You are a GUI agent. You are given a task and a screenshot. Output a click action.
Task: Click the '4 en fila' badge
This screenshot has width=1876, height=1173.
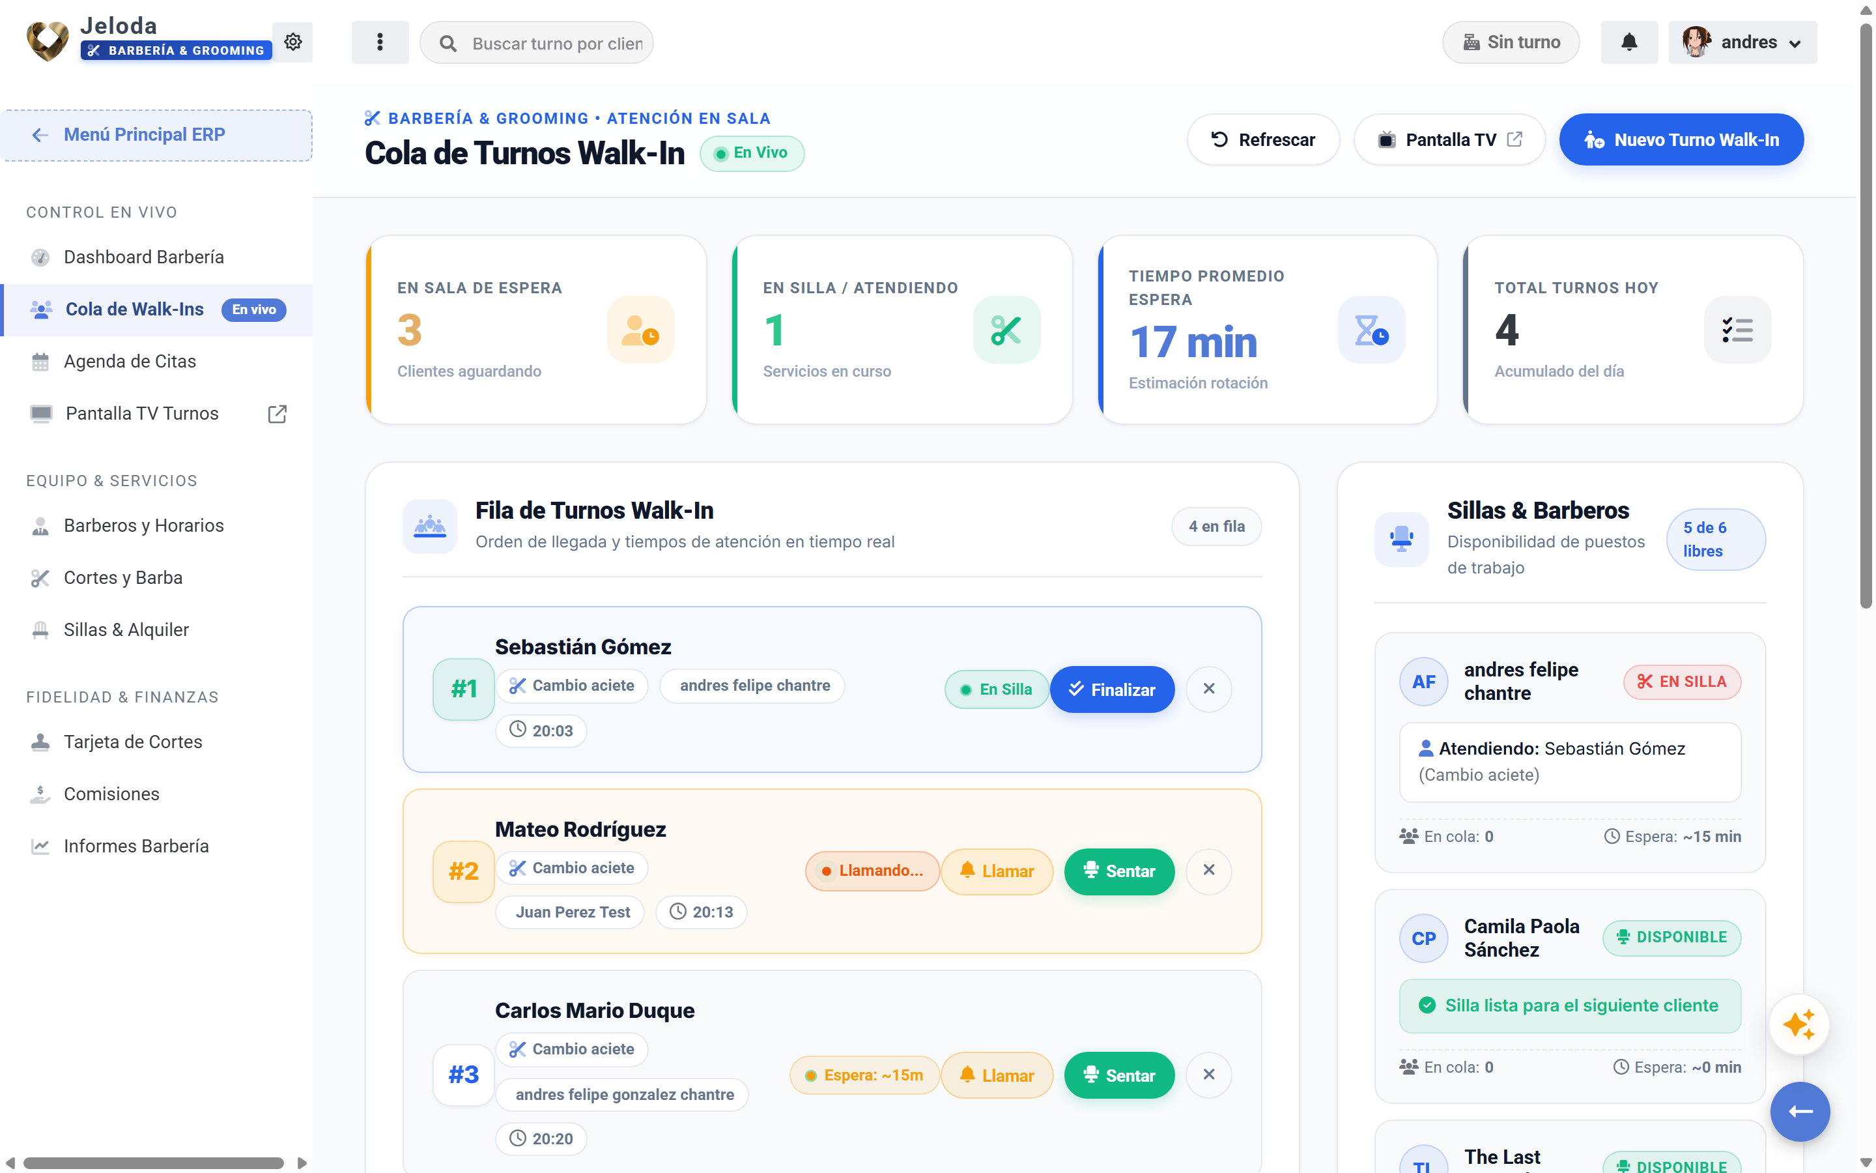click(x=1216, y=526)
